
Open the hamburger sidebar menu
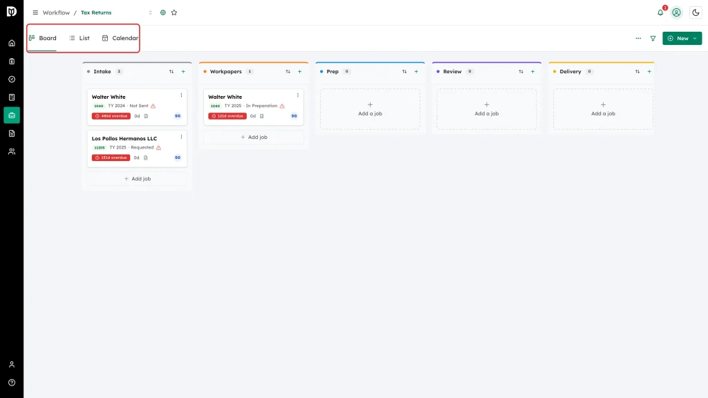[x=35, y=12]
